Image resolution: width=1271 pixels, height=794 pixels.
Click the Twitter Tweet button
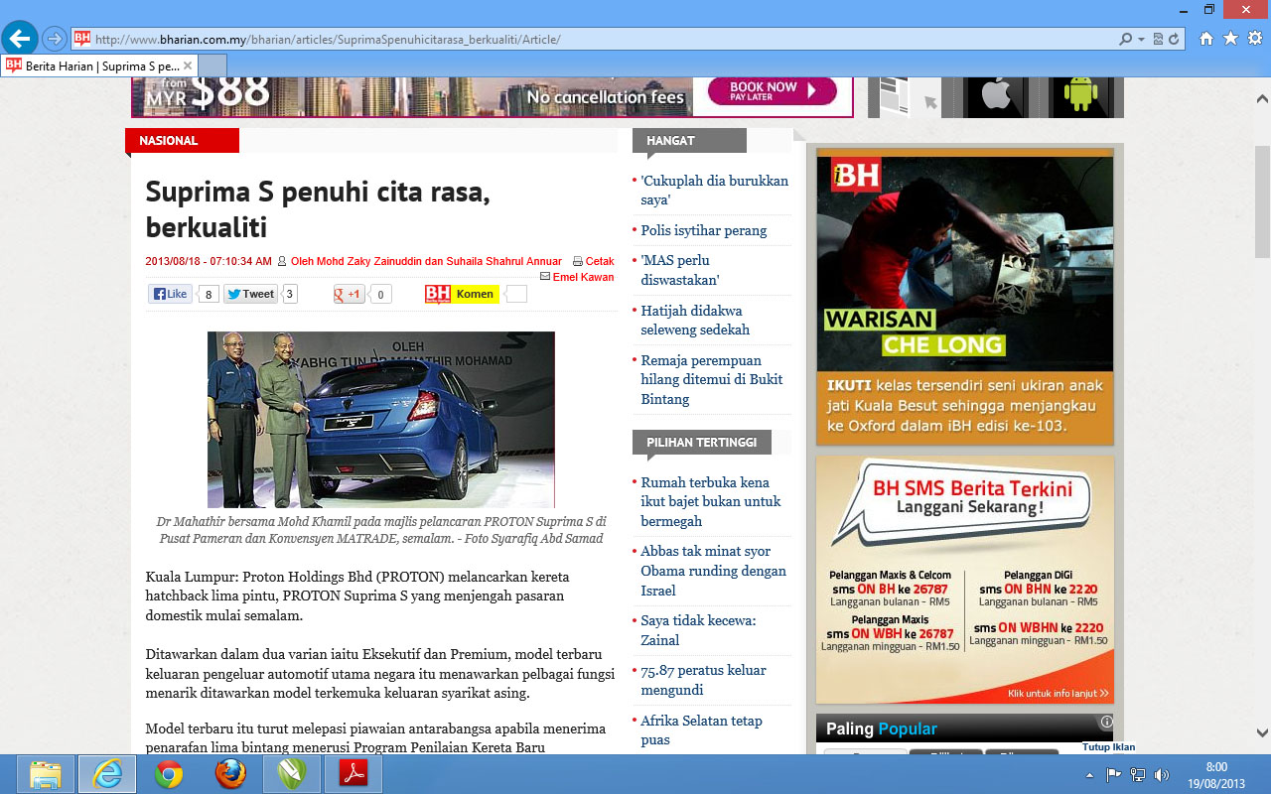[x=250, y=294]
